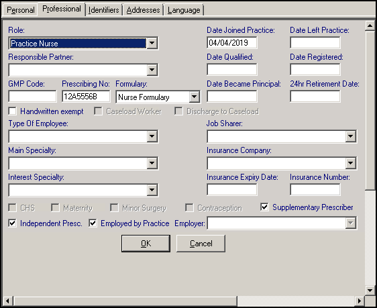The height and width of the screenshot is (308, 377).
Task: Switch to the Personal tab
Action: [x=20, y=10]
